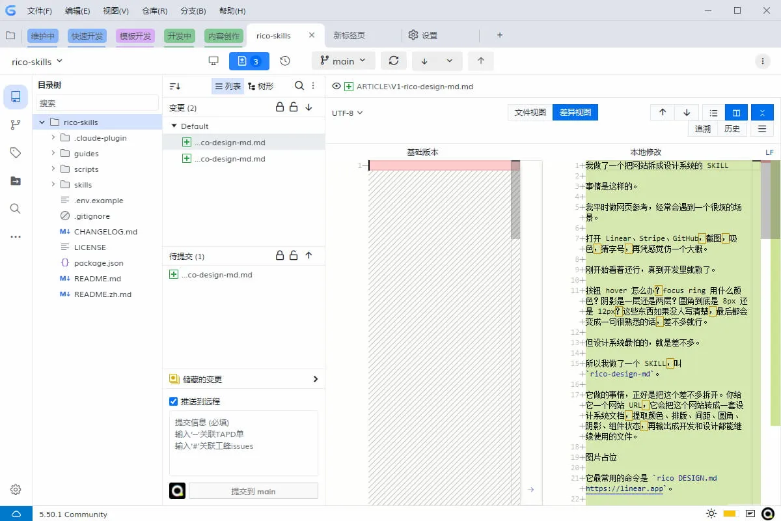This screenshot has width=781, height=521.
Task: Switch to 文件视图 mode
Action: pos(530,112)
